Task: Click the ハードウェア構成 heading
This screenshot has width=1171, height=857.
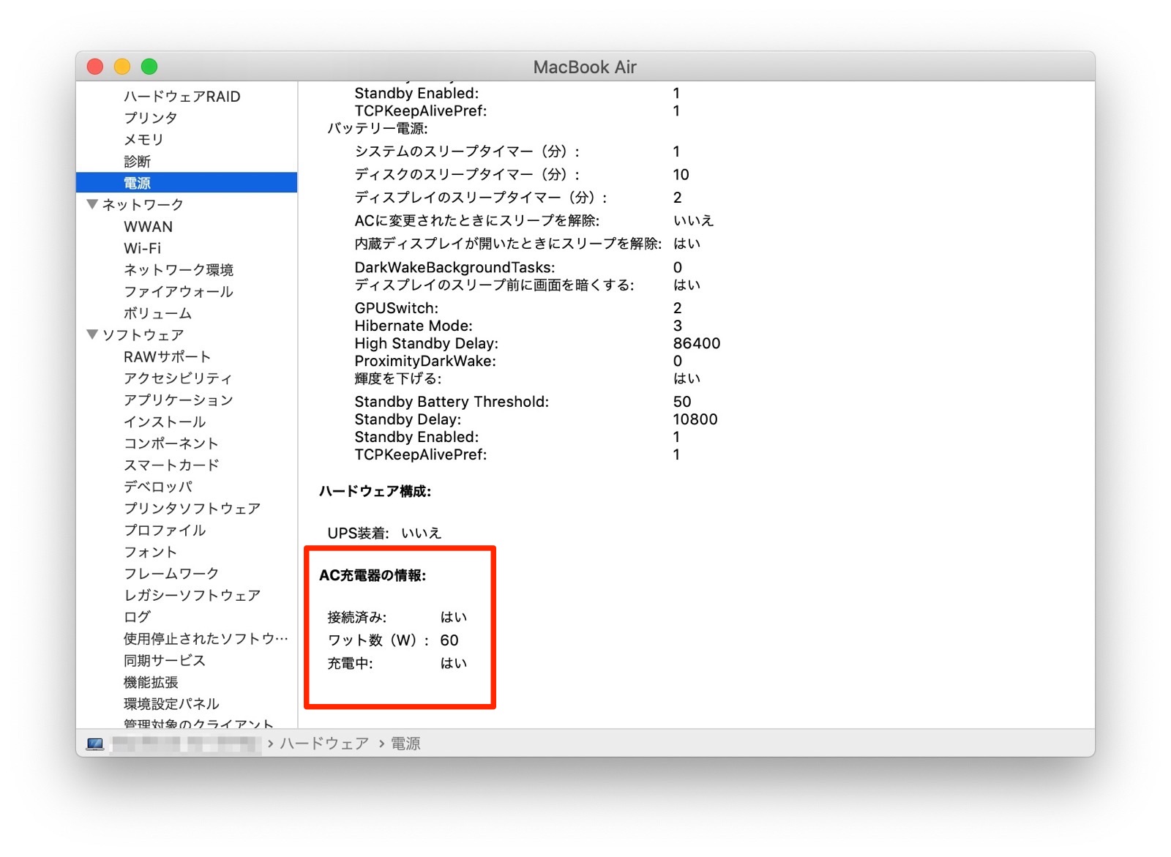Action: [375, 491]
